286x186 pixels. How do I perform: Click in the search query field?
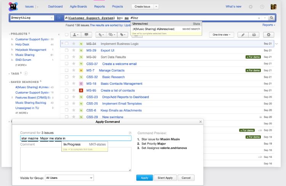(161, 18)
